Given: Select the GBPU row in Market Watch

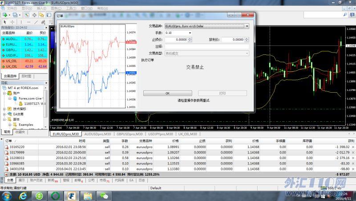Looking at the screenshot, I should pyautogui.click(x=24, y=50).
